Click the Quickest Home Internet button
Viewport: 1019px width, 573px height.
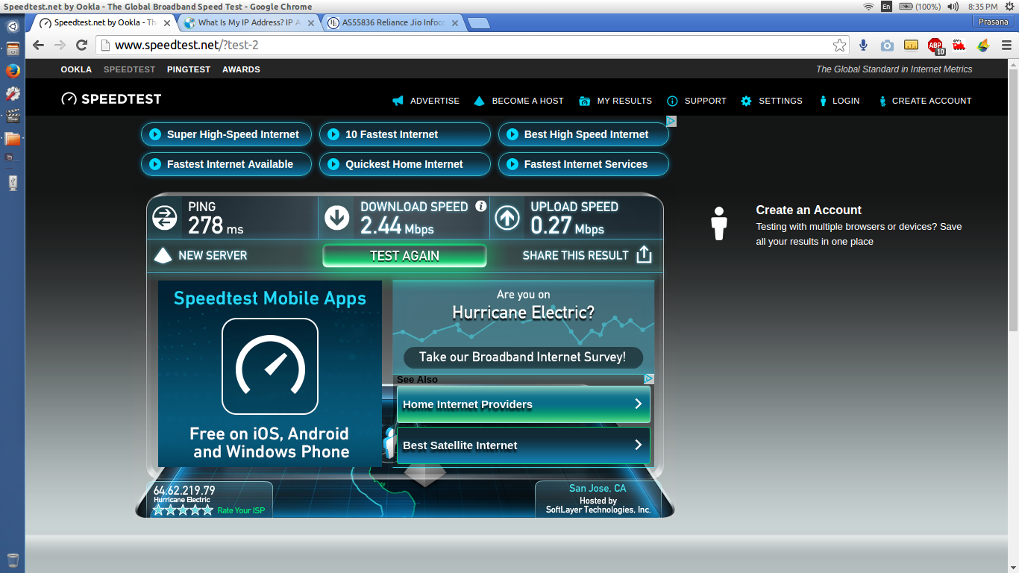405,164
